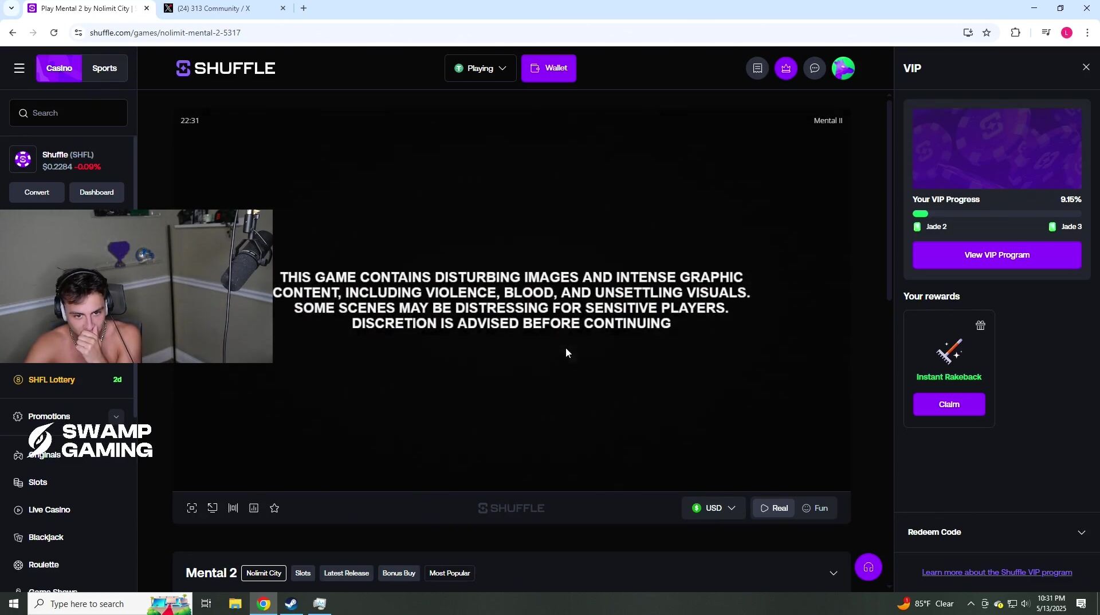Click the gift icon on rewards card
The width and height of the screenshot is (1100, 615).
coord(981,326)
